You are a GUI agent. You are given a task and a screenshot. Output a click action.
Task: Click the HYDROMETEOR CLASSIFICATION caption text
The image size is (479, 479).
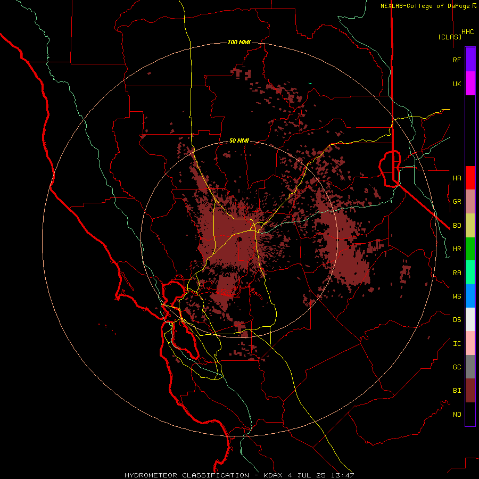pos(187,475)
